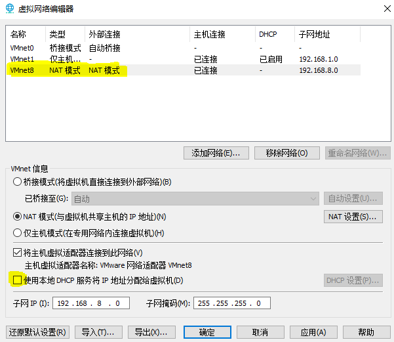The image size is (394, 342).
Task: Open NAT 设置(S)... dialog
Action: click(353, 217)
